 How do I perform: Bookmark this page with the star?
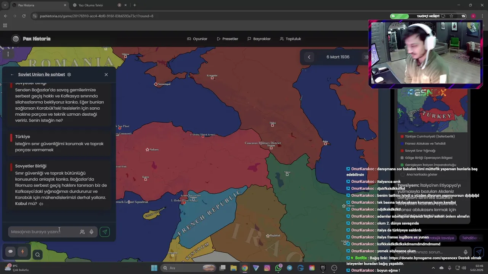(x=451, y=16)
